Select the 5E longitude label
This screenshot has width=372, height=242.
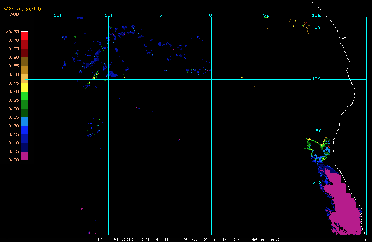pyautogui.click(x=266, y=15)
